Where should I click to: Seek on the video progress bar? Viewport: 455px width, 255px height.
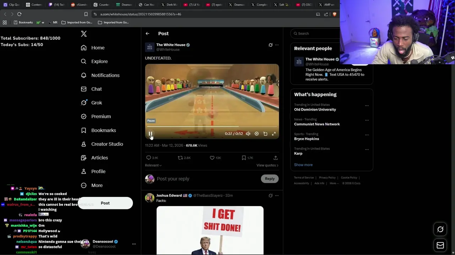coord(212,126)
